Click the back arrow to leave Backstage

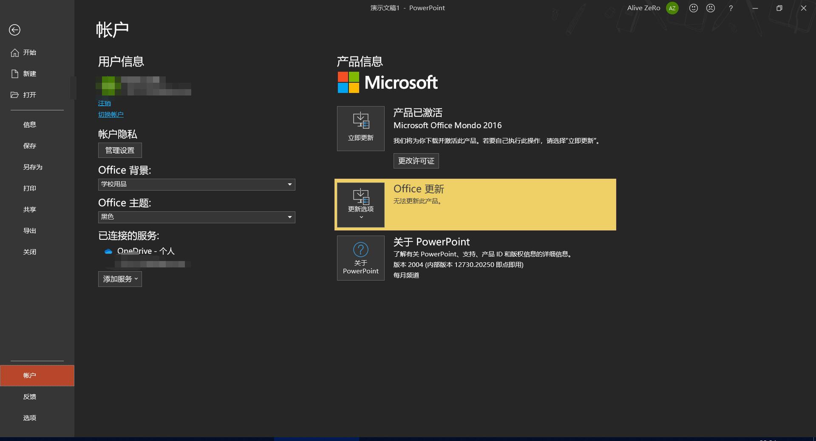point(14,30)
